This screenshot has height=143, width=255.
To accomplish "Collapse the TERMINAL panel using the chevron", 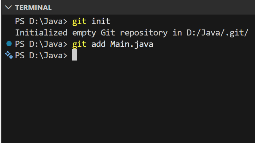I will point(8,8).
